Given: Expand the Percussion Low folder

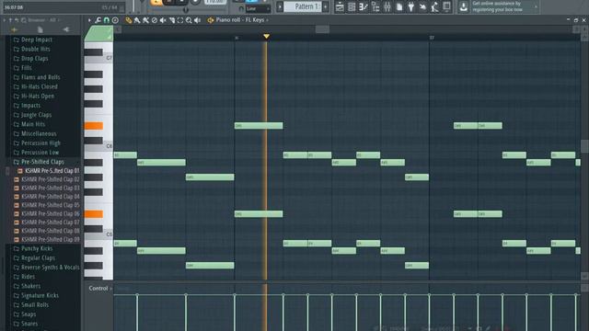Looking at the screenshot, I should tap(40, 153).
